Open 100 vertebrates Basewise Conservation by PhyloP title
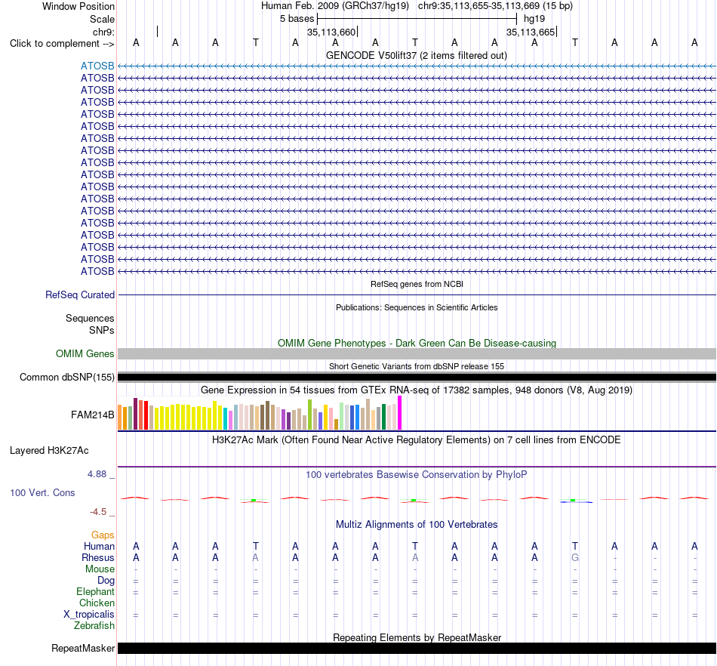The image size is (717, 666). (417, 475)
